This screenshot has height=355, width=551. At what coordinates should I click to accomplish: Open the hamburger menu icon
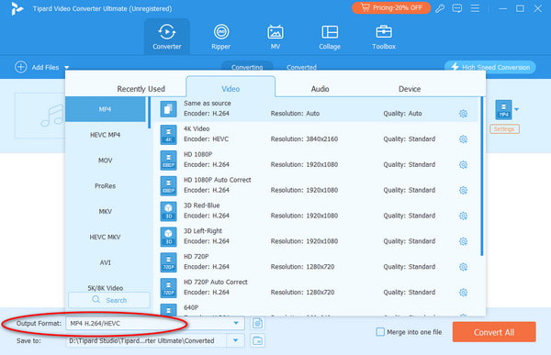point(475,8)
